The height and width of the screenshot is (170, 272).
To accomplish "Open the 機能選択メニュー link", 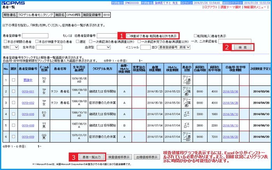I will (257, 7).
